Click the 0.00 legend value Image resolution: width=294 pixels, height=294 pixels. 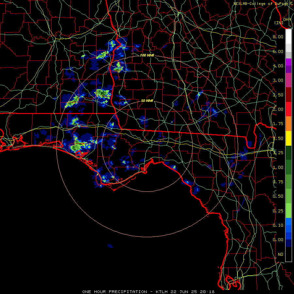[x=278, y=240]
